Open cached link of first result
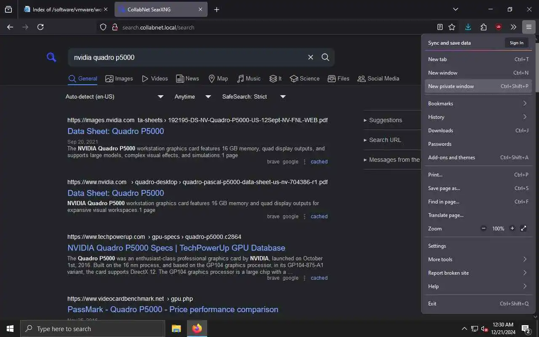 [319, 162]
